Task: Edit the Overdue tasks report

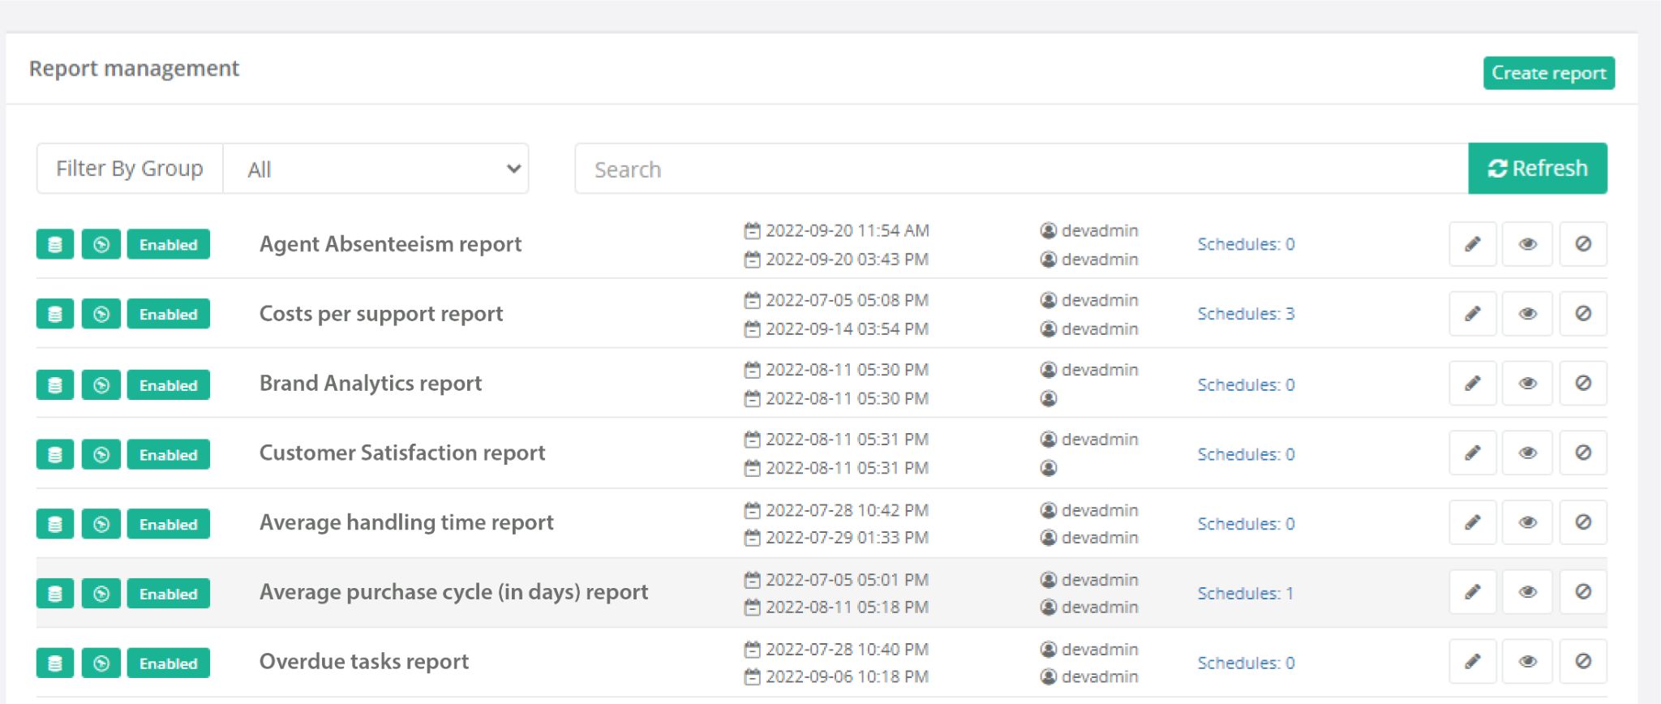Action: click(x=1473, y=663)
